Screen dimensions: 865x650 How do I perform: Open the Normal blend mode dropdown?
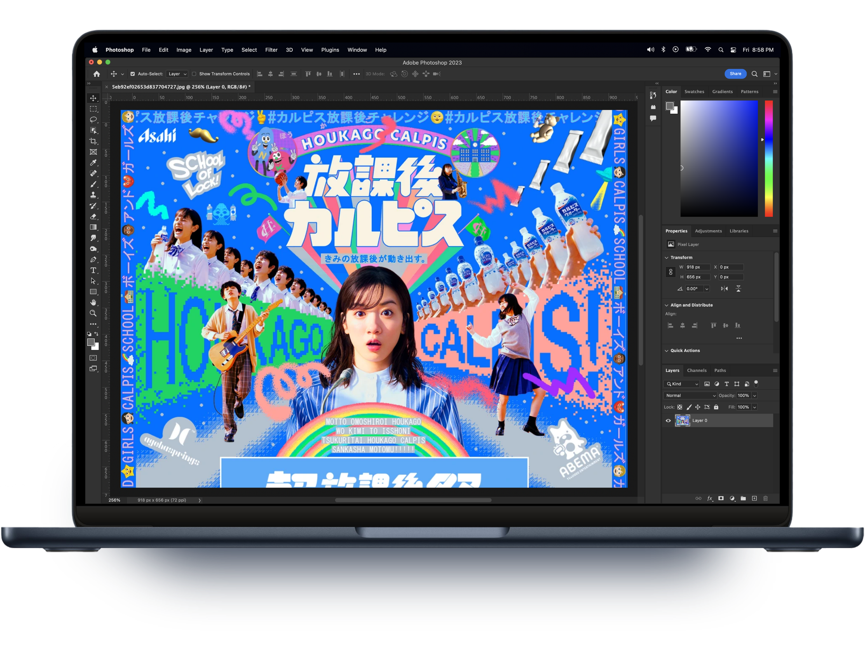pos(690,395)
